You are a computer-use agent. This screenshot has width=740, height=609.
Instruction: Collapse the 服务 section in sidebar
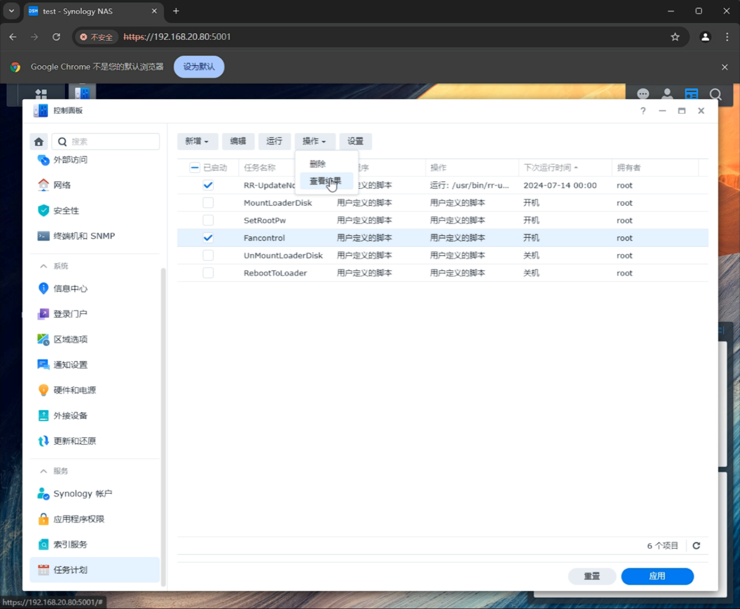pyautogui.click(x=44, y=471)
